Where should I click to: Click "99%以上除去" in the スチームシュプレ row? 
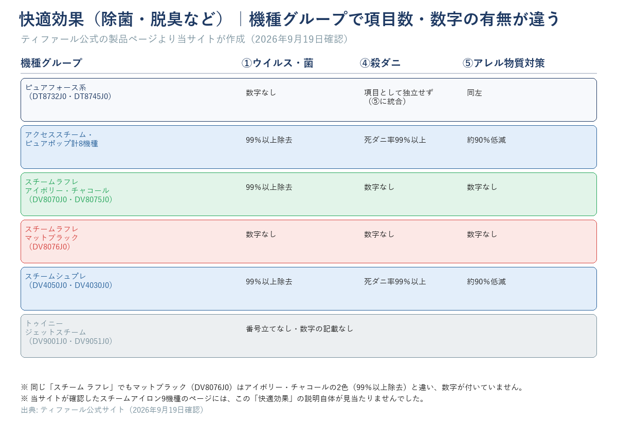pyautogui.click(x=269, y=282)
